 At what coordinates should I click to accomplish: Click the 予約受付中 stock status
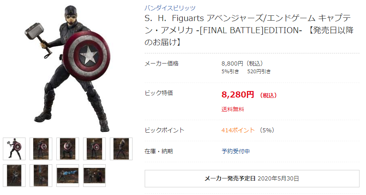(x=235, y=152)
